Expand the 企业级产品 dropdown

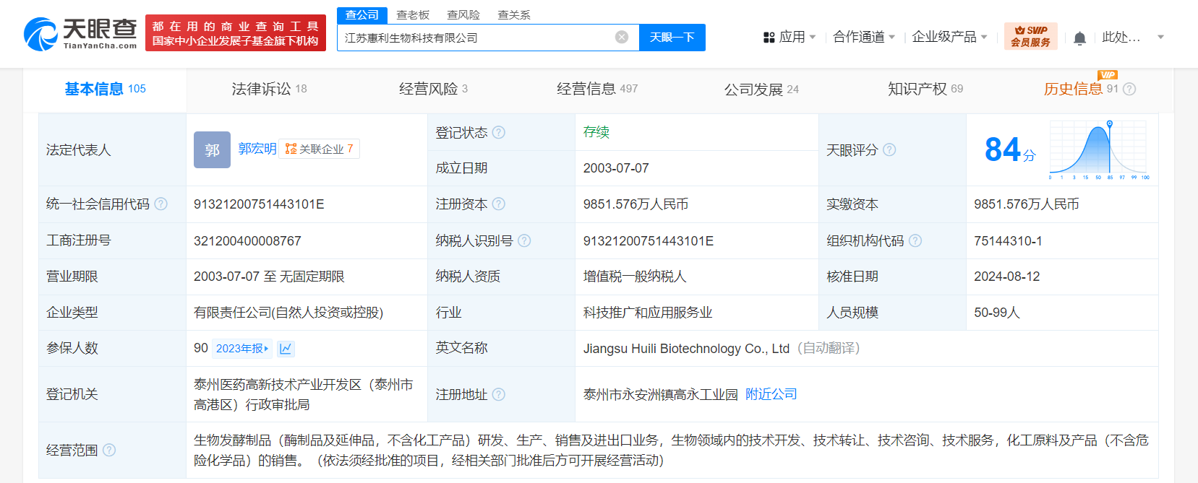(949, 37)
